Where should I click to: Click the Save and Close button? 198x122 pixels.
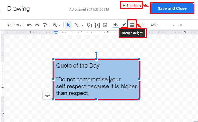click(172, 8)
